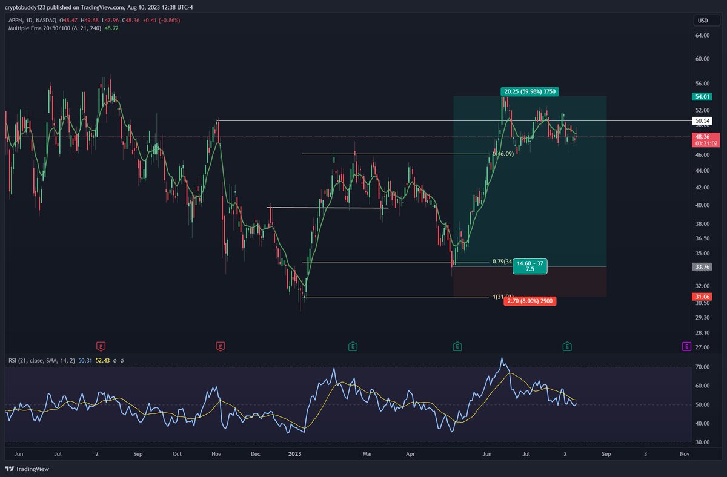Click the green long position target zone

coord(530,181)
